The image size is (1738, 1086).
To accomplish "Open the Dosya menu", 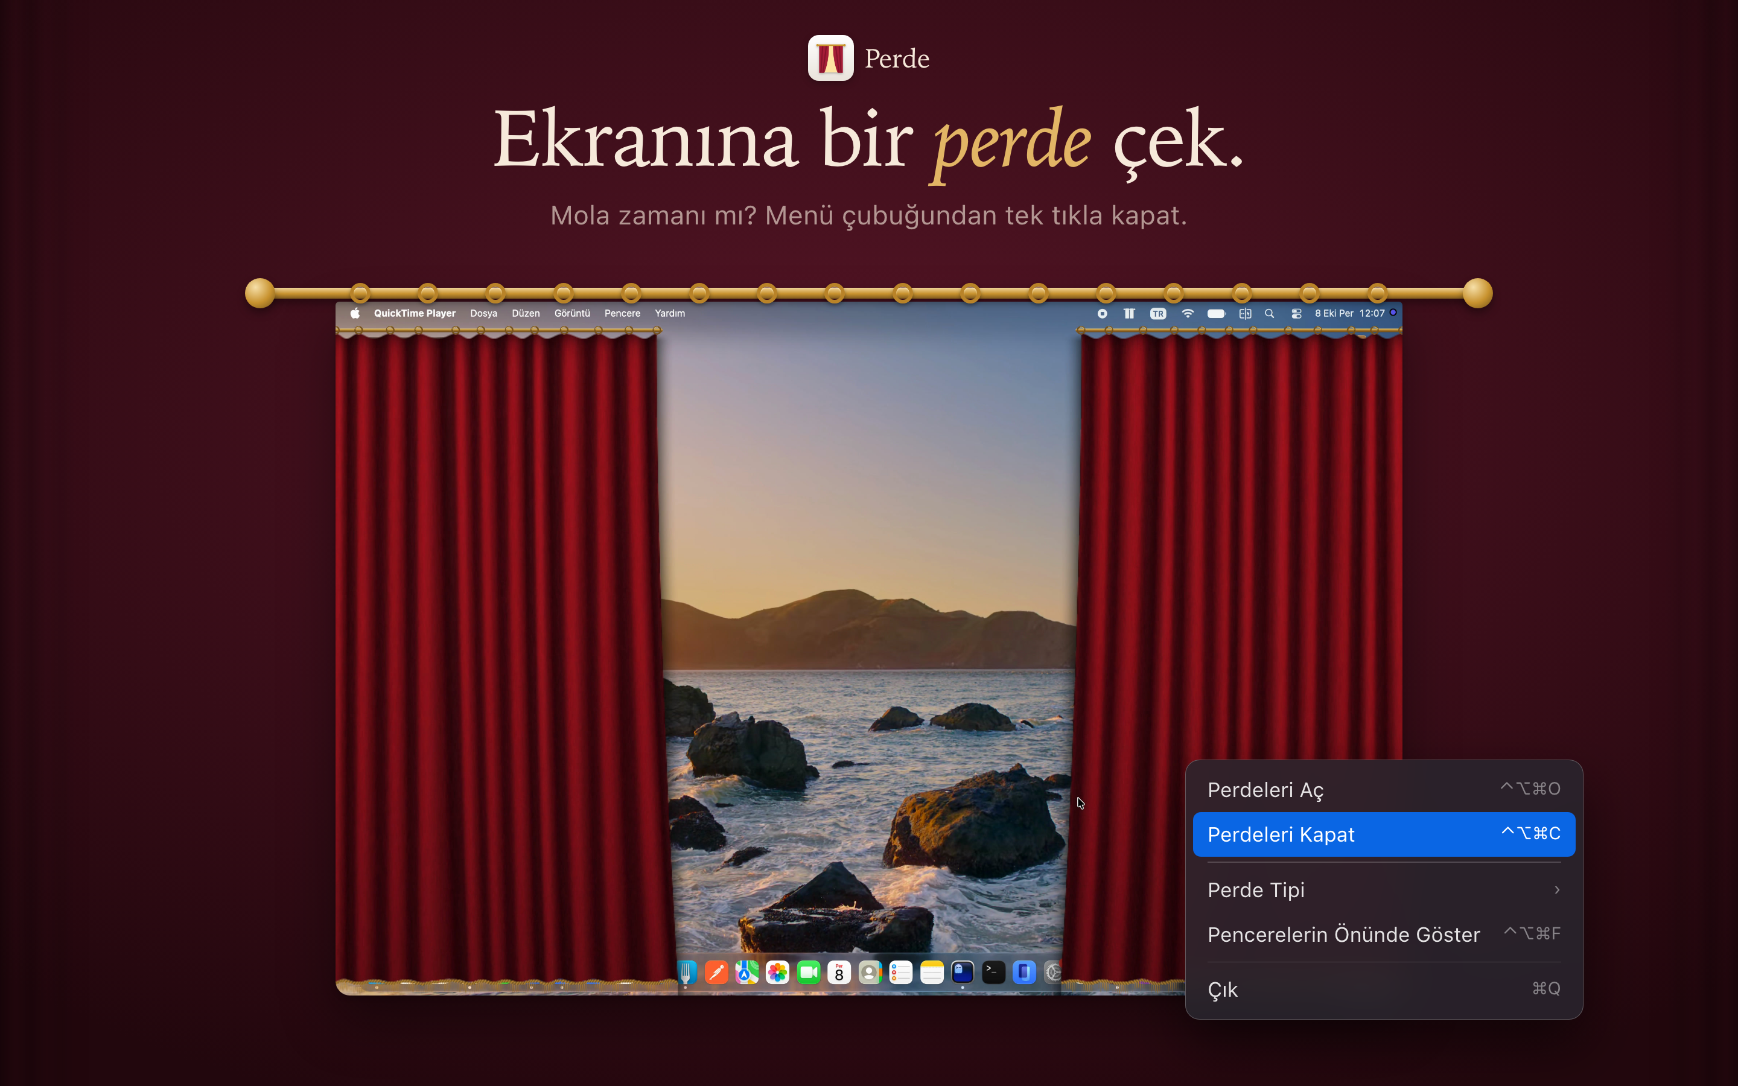I will tap(483, 313).
